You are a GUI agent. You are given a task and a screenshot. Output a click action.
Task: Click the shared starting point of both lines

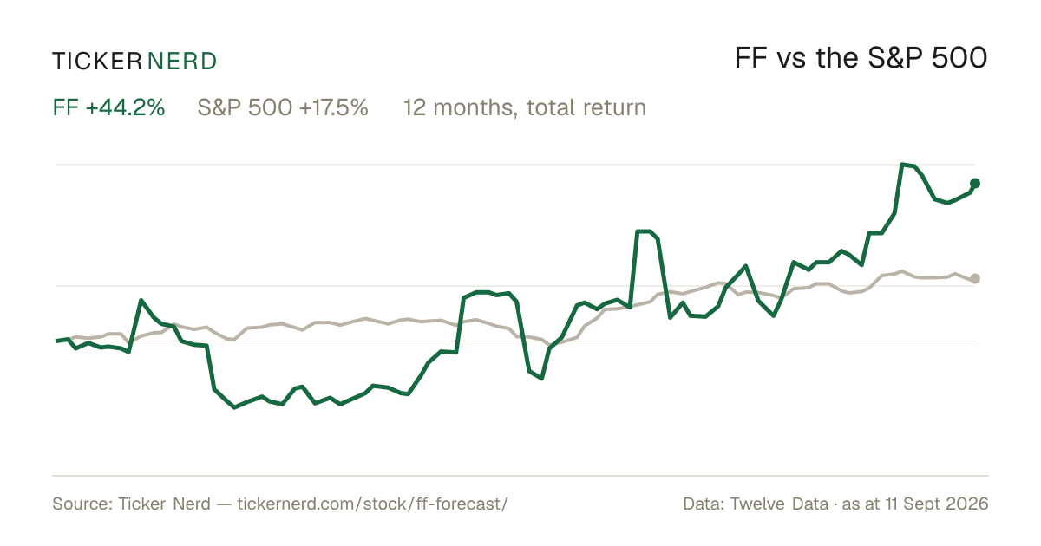[x=56, y=341]
